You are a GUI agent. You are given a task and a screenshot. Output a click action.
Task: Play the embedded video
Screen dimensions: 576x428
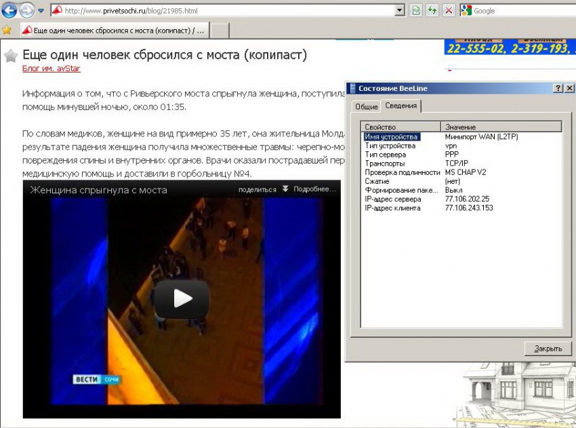[182, 298]
